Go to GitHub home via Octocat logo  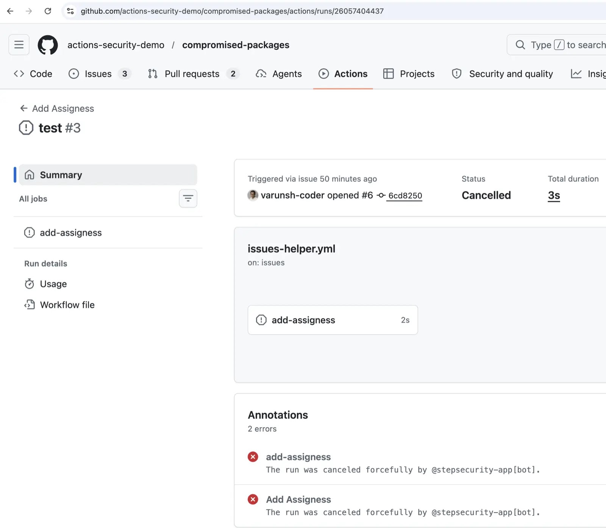coord(48,45)
